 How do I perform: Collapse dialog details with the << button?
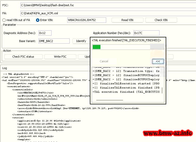point(158,61)
